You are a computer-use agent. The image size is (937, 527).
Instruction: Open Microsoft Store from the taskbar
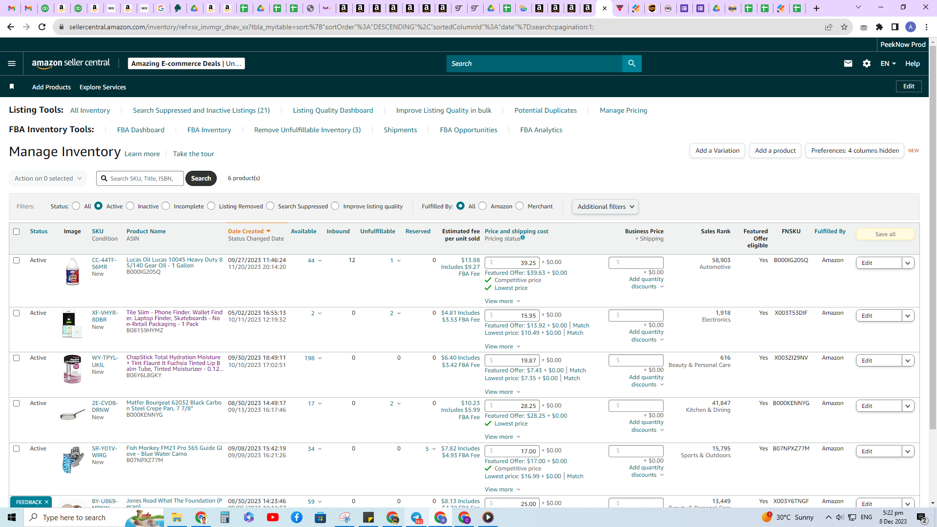click(321, 517)
